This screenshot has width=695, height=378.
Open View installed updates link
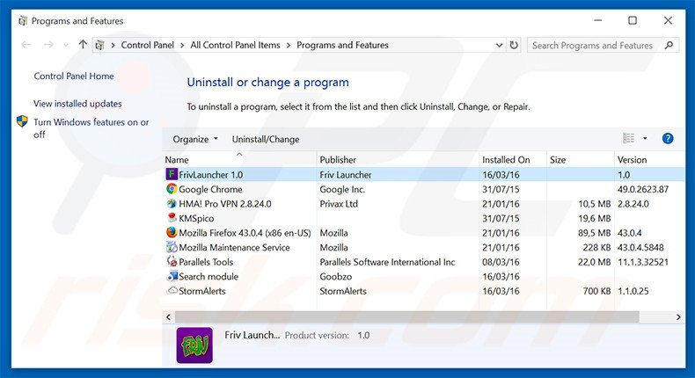[77, 103]
